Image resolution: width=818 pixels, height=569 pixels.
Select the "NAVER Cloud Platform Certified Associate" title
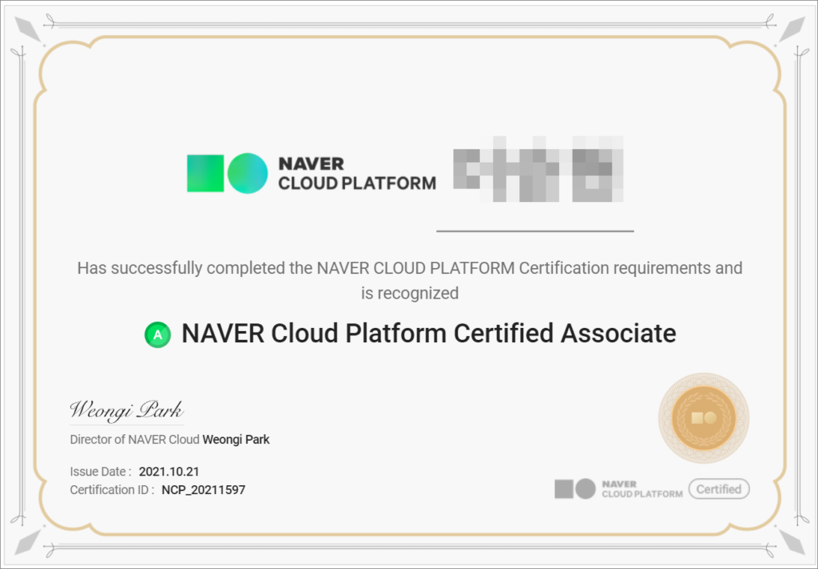tap(428, 334)
